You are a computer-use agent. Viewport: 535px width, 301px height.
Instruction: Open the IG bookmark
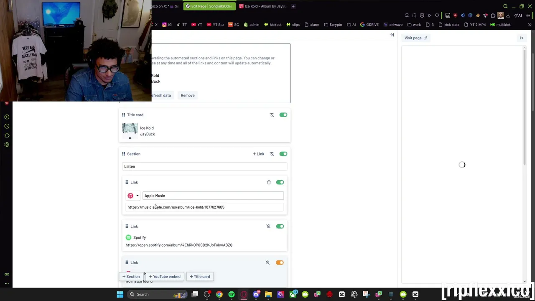coord(167,25)
